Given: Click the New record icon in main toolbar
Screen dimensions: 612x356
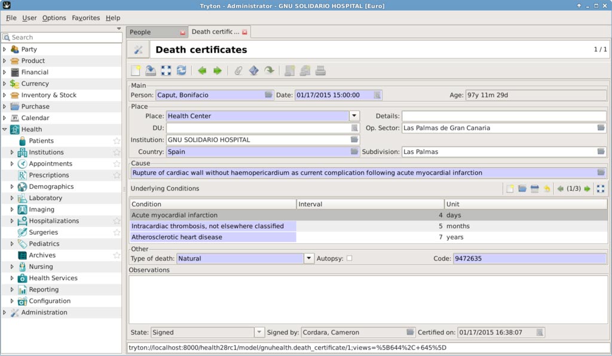Looking at the screenshot, I should click(136, 71).
